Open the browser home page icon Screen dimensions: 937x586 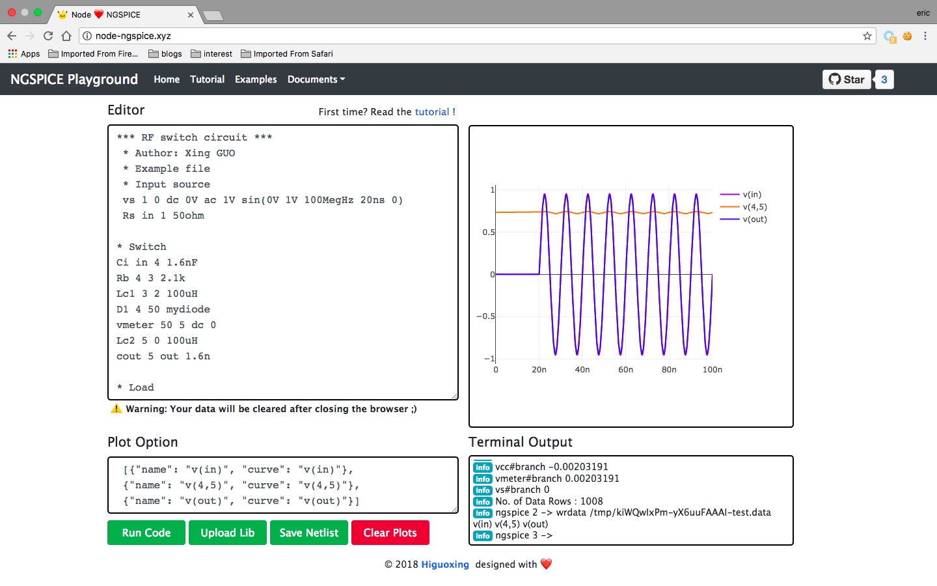tap(66, 36)
